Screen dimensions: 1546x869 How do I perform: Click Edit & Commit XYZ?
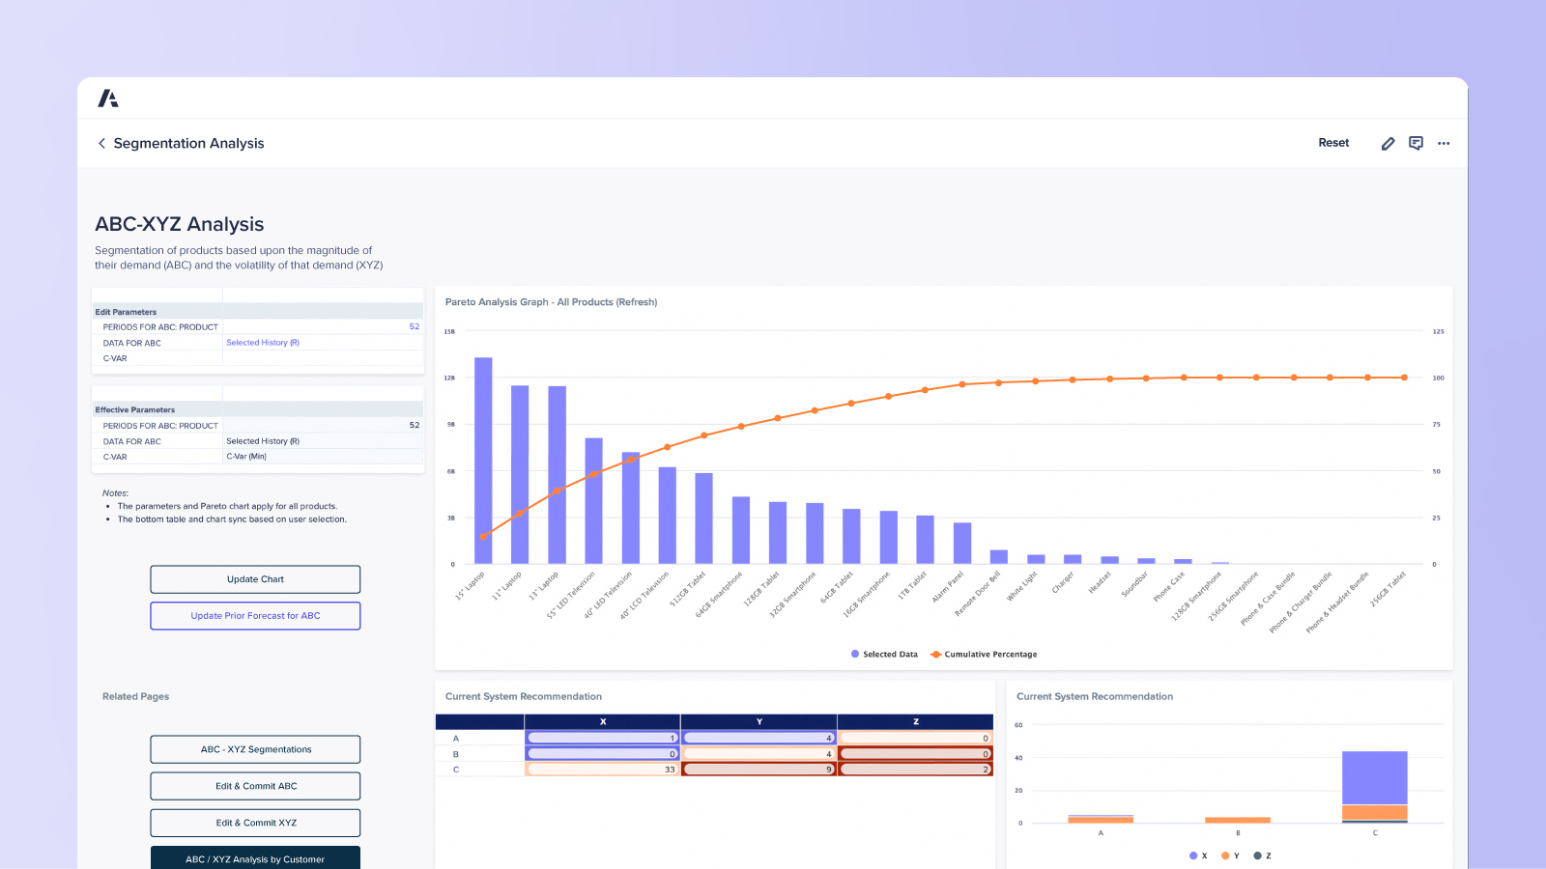[254, 823]
